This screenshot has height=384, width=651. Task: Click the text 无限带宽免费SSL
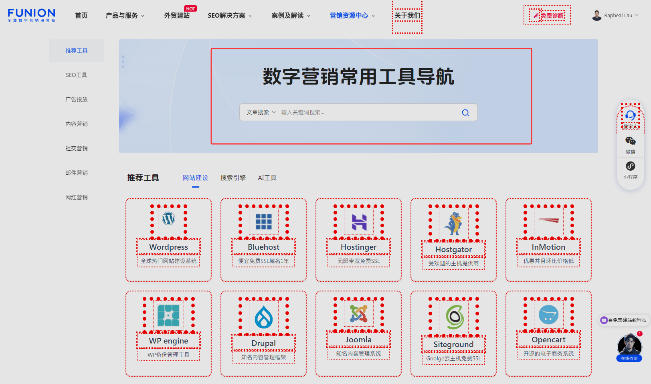pyautogui.click(x=359, y=261)
